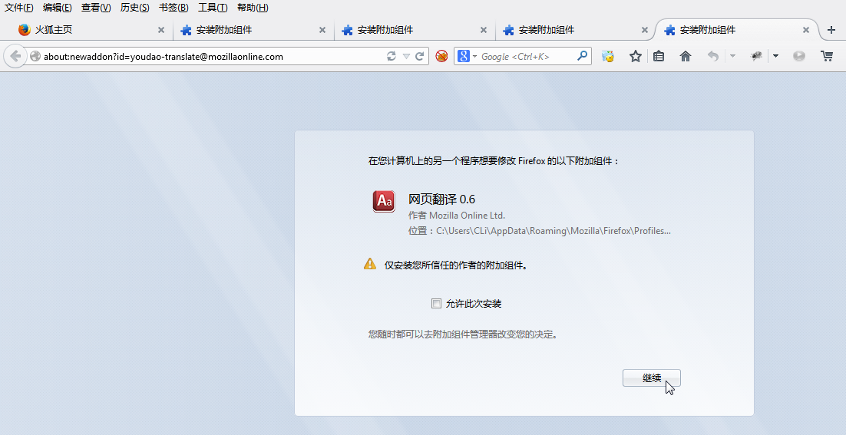Click the red blocked-ad icon

[441, 56]
